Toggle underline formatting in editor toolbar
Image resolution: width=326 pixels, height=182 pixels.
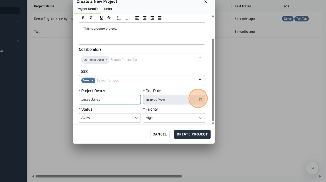coord(101,18)
